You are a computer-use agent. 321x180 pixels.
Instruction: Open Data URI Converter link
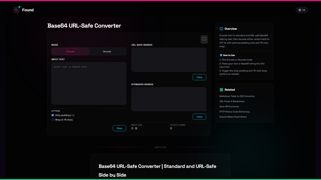pyautogui.click(x=229, y=106)
